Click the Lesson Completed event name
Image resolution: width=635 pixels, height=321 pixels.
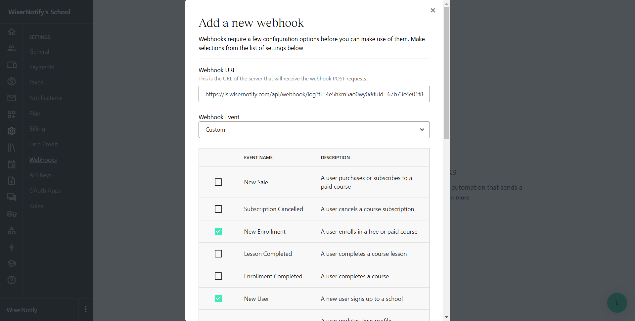click(268, 254)
